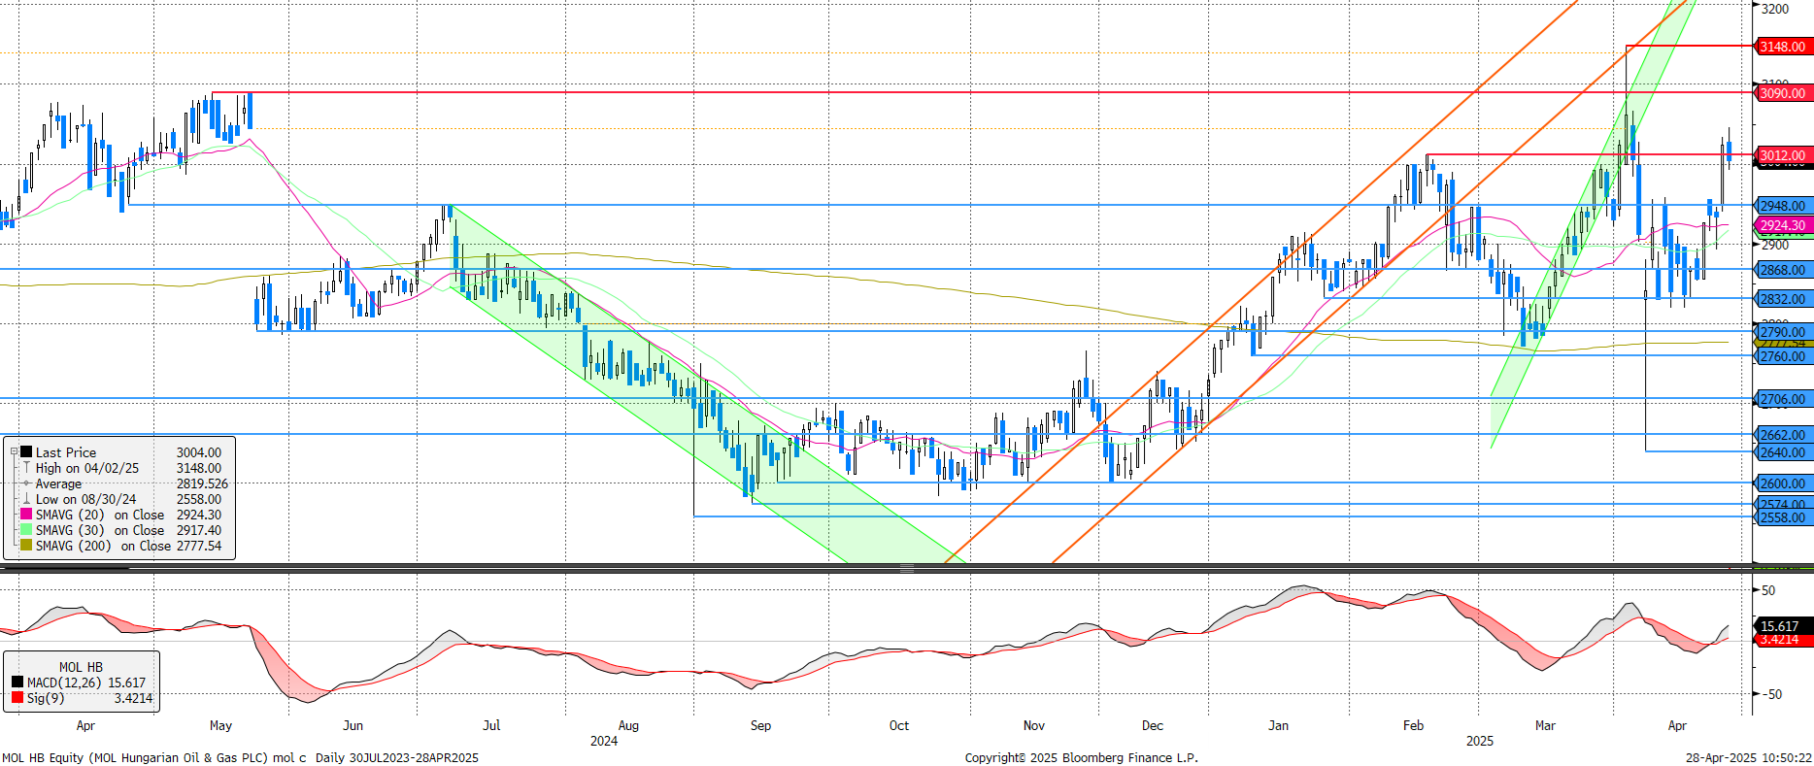Select the 2640.00 blue price tag

pyautogui.click(x=1783, y=452)
